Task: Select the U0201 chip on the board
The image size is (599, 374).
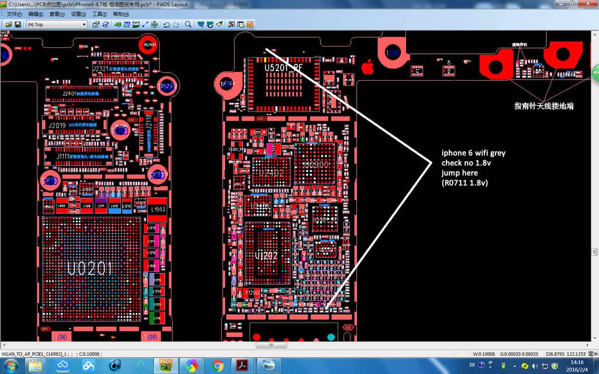Action: pos(91,269)
